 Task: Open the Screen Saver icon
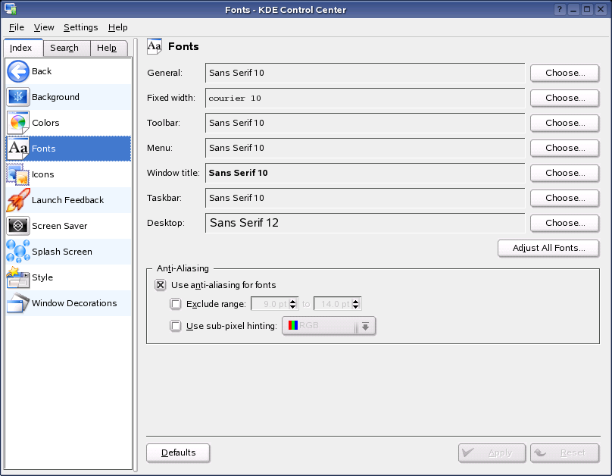click(18, 226)
